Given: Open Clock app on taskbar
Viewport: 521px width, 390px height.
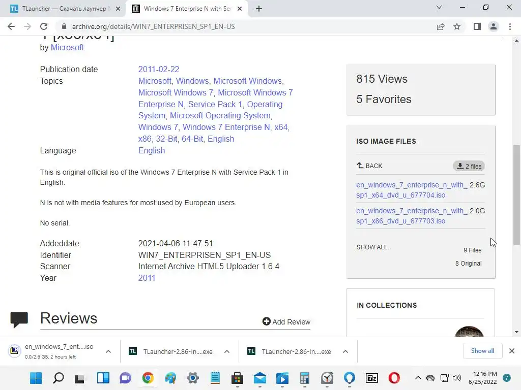Looking at the screenshot, I should [x=327, y=378].
